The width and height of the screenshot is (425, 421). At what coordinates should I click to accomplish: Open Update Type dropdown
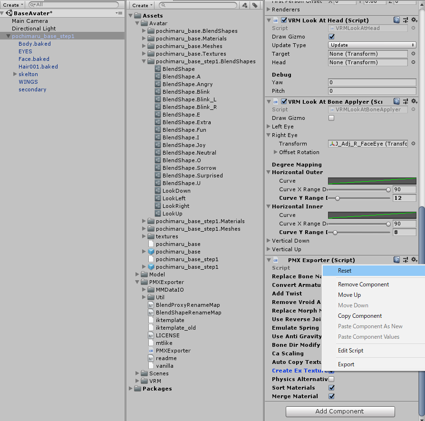coord(372,45)
